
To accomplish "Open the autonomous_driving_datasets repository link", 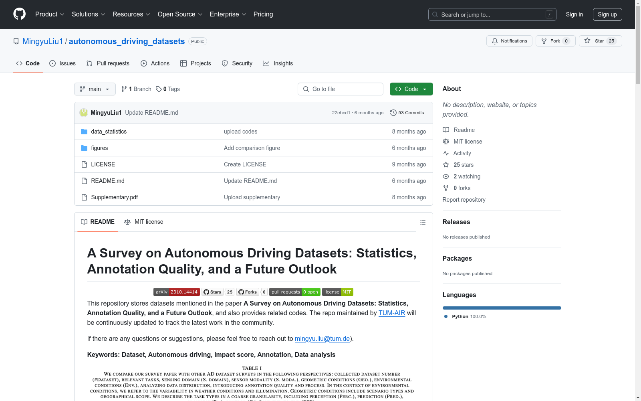I will (x=127, y=41).
